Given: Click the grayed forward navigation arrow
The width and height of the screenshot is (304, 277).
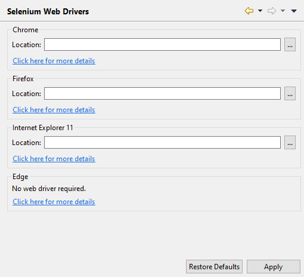Looking at the screenshot, I should pyautogui.click(x=272, y=11).
